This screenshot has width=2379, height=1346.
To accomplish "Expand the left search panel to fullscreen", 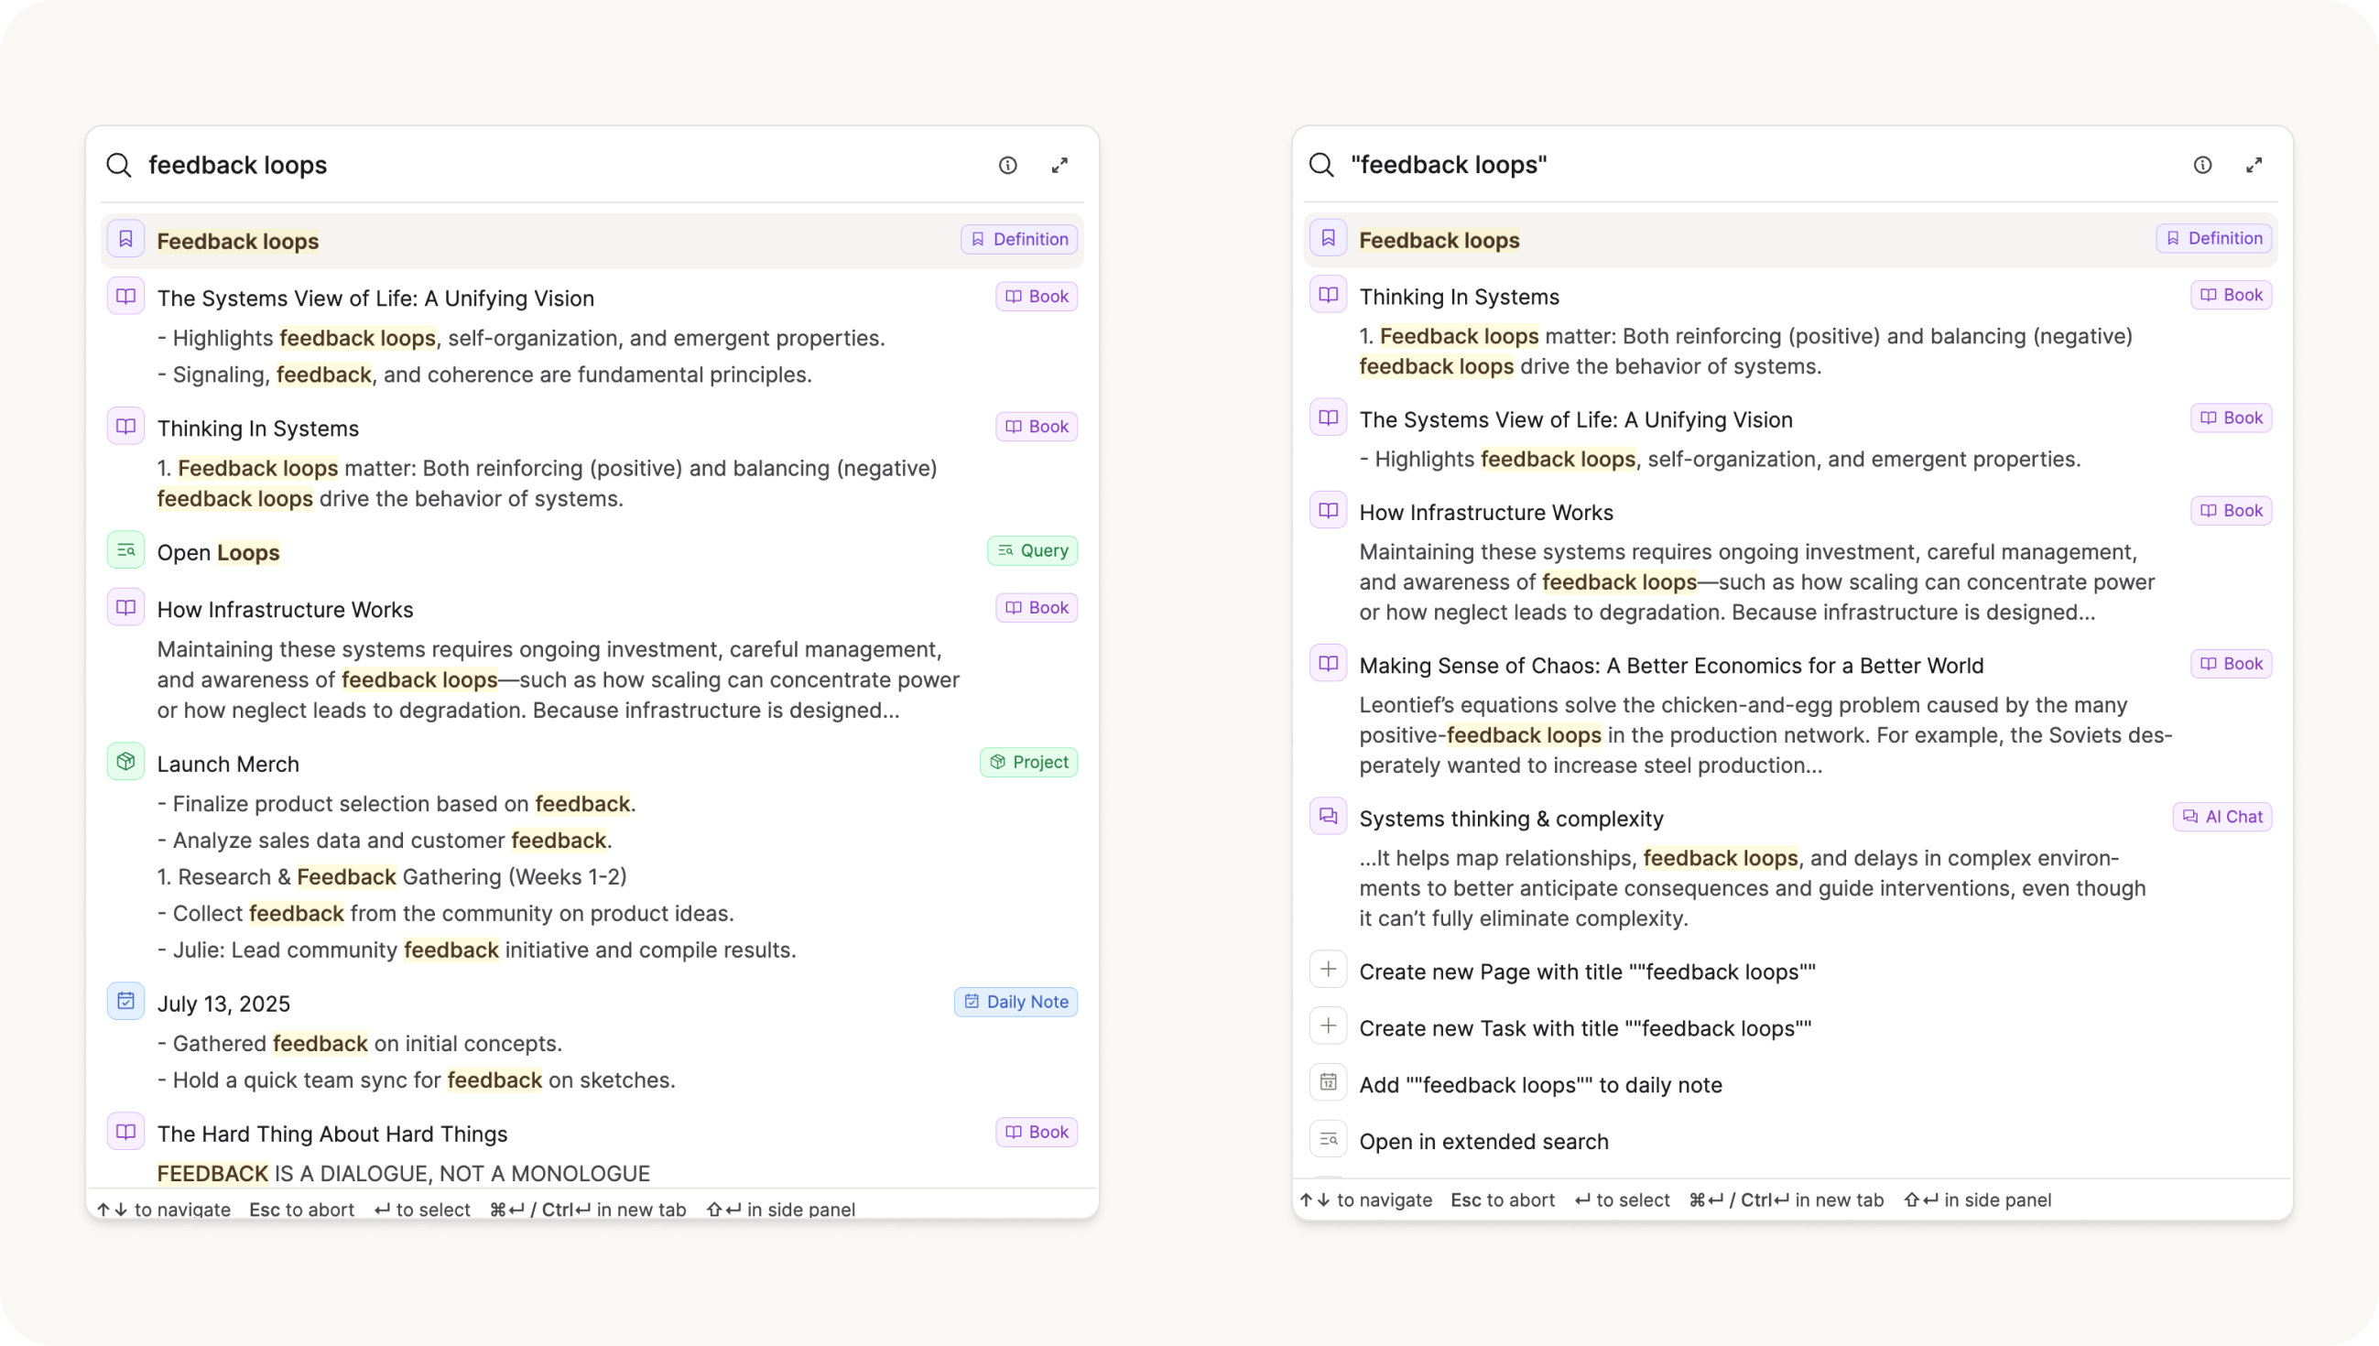I will [x=1059, y=166].
